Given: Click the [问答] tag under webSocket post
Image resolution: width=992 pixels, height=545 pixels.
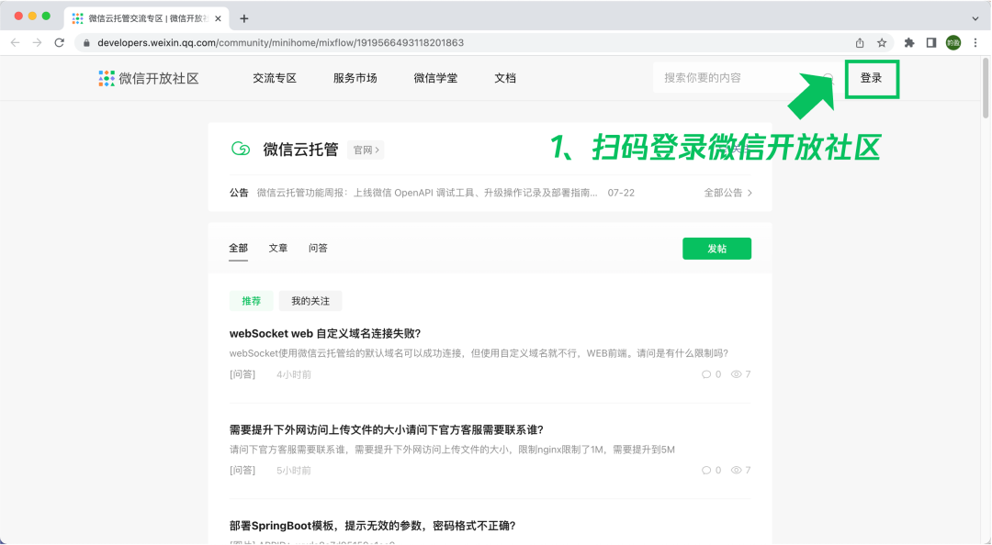Looking at the screenshot, I should coord(242,374).
